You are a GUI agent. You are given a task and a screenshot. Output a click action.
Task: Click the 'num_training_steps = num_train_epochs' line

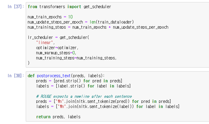98,27
